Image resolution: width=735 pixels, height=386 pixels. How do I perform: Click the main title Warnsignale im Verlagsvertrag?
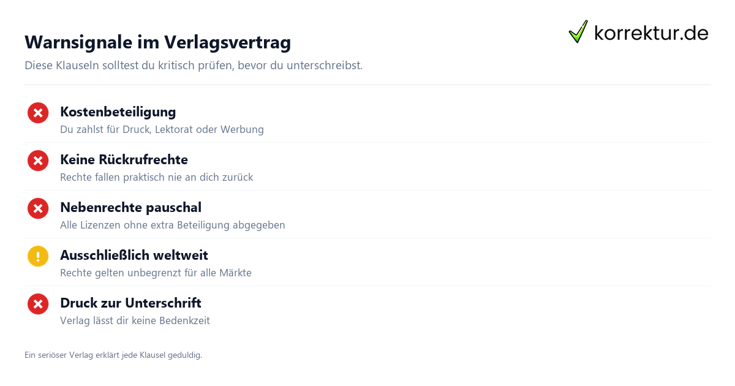click(x=157, y=42)
